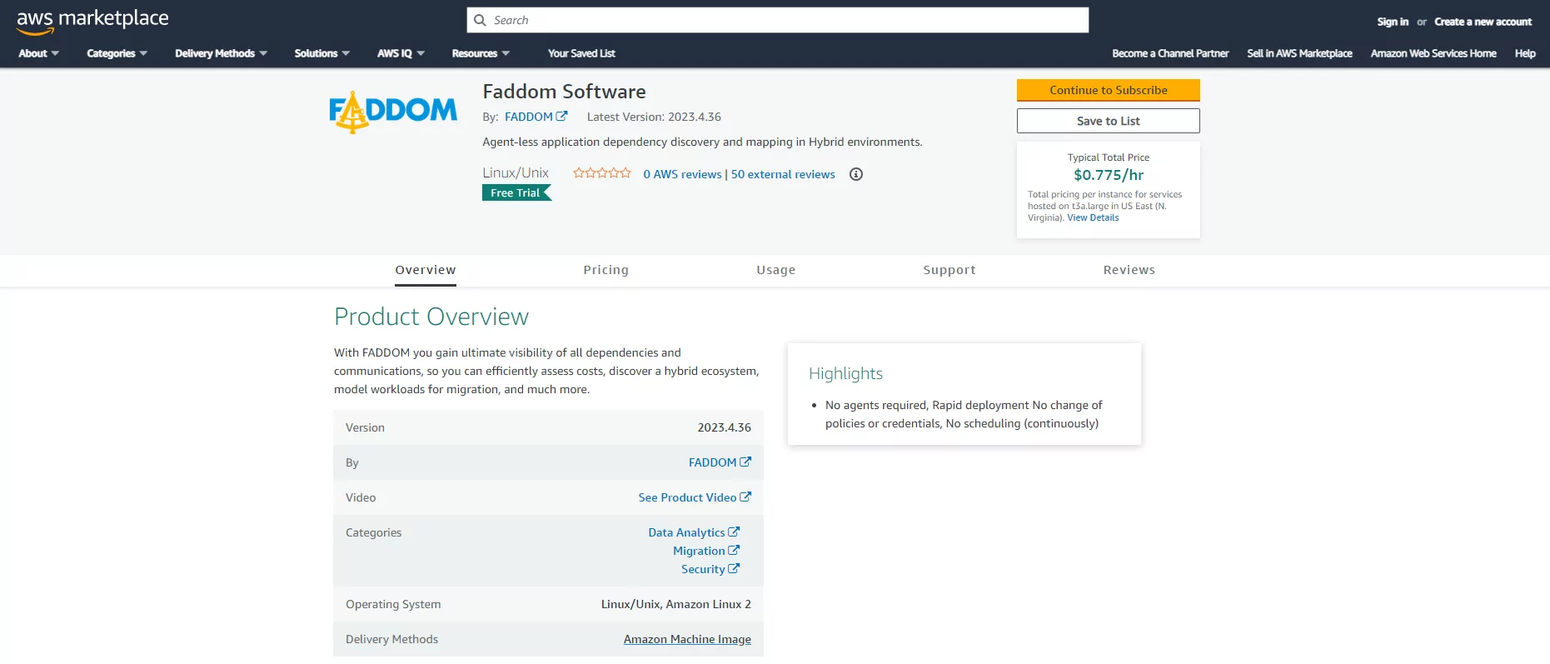Open View Details pricing link
The height and width of the screenshot is (664, 1550).
pyautogui.click(x=1093, y=217)
